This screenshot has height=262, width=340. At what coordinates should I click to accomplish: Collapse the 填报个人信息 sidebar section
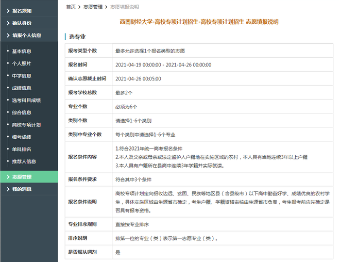[29, 35]
